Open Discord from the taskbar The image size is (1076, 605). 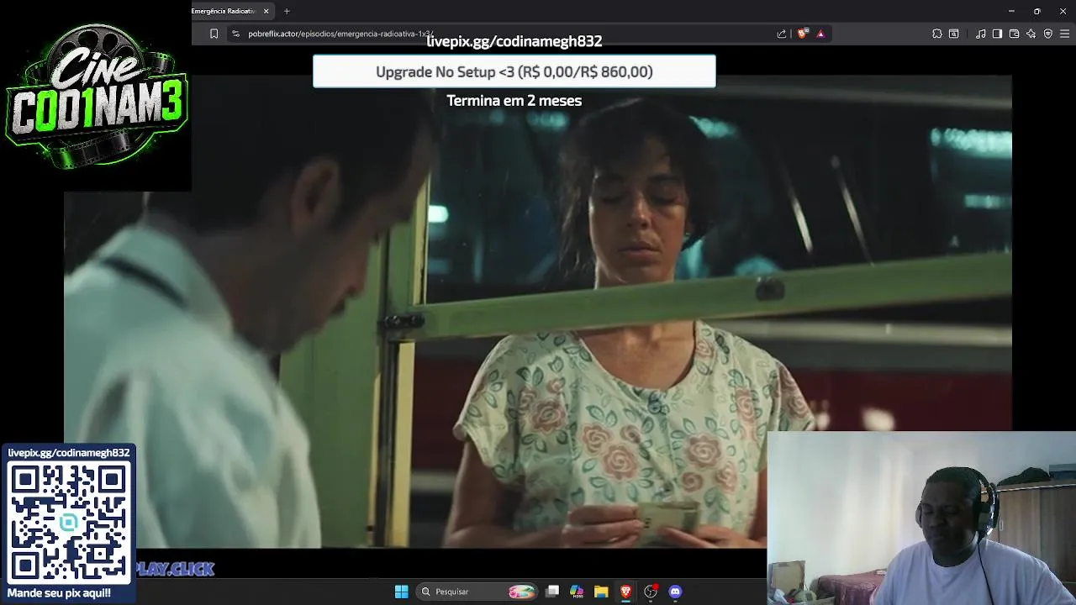675,592
